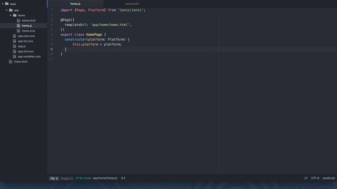Change UTF-8 file encoding
The image size is (337, 189).
315,178
